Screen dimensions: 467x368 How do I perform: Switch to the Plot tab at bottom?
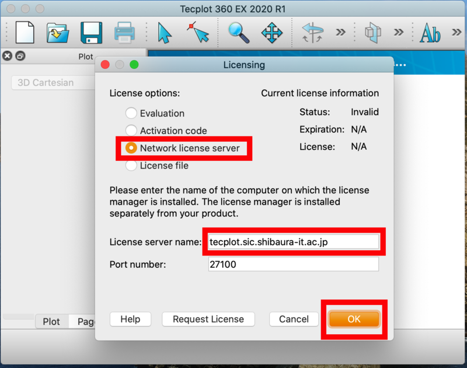pyautogui.click(x=51, y=321)
